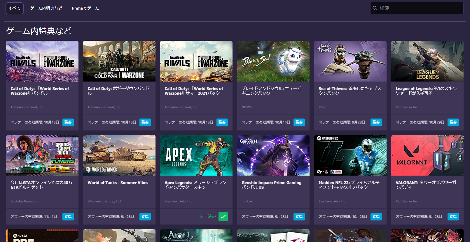The height and width of the screenshot is (242, 470).
Task: Open Cold War Warzone thumbnail image
Action: 119,61
